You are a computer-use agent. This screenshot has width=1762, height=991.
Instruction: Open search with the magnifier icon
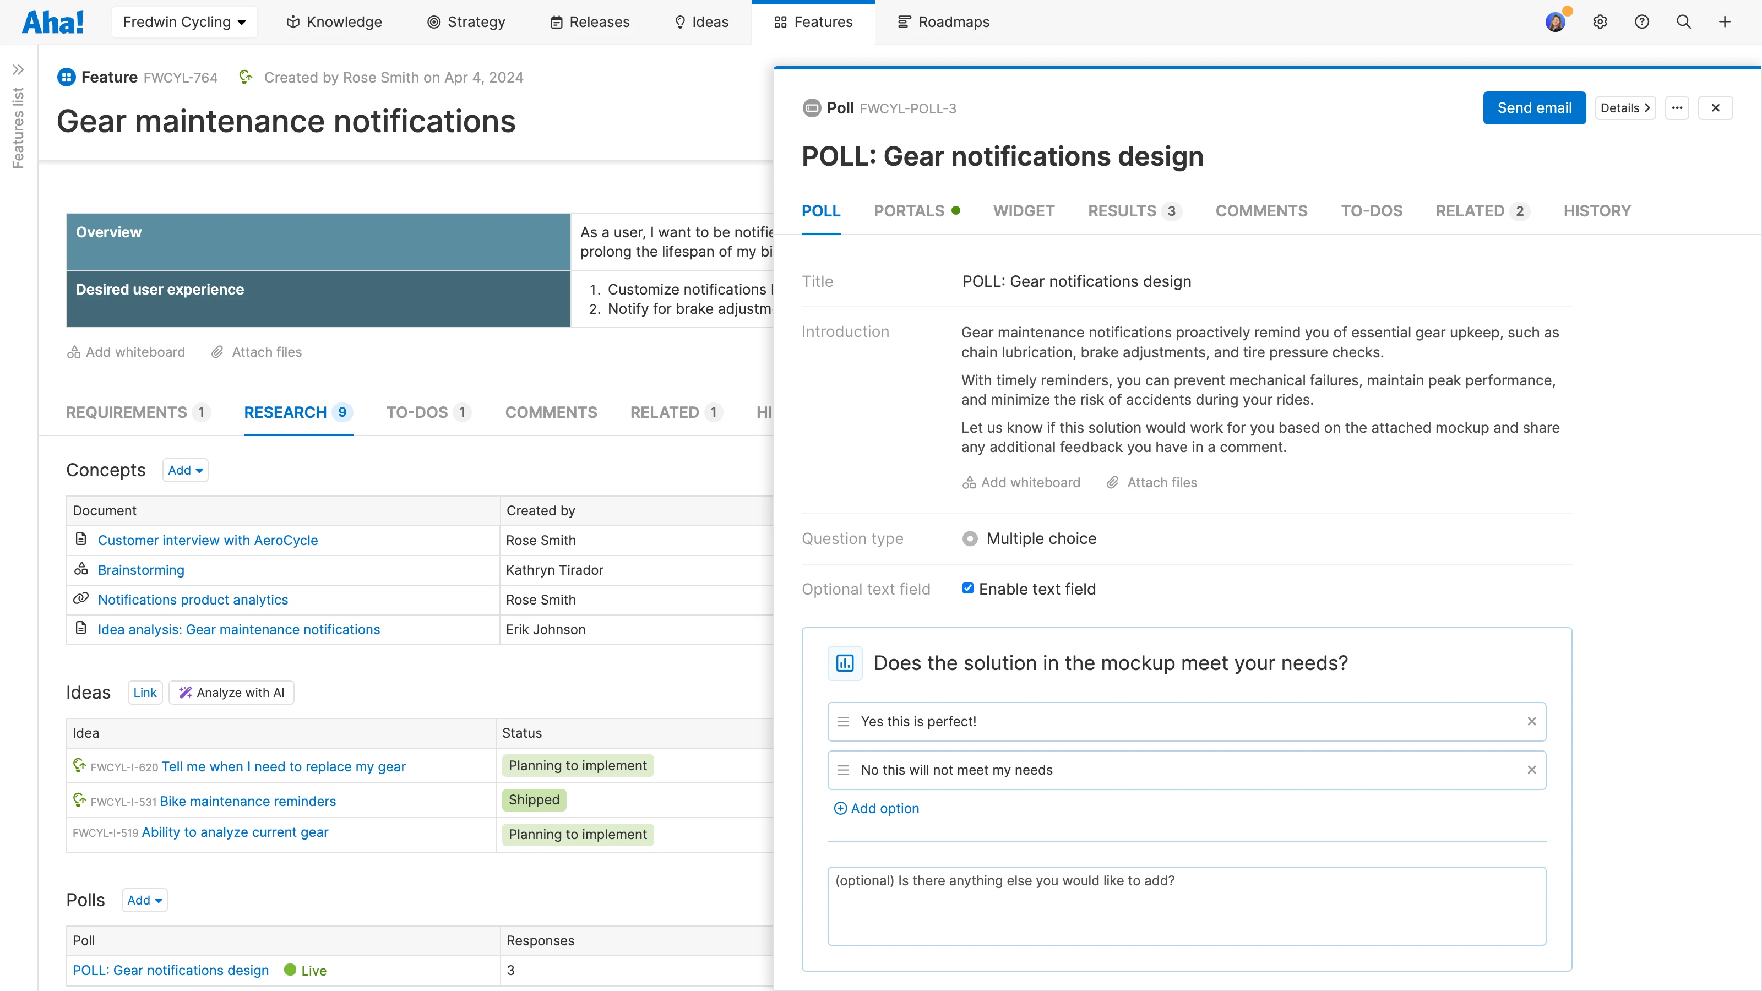(x=1683, y=22)
